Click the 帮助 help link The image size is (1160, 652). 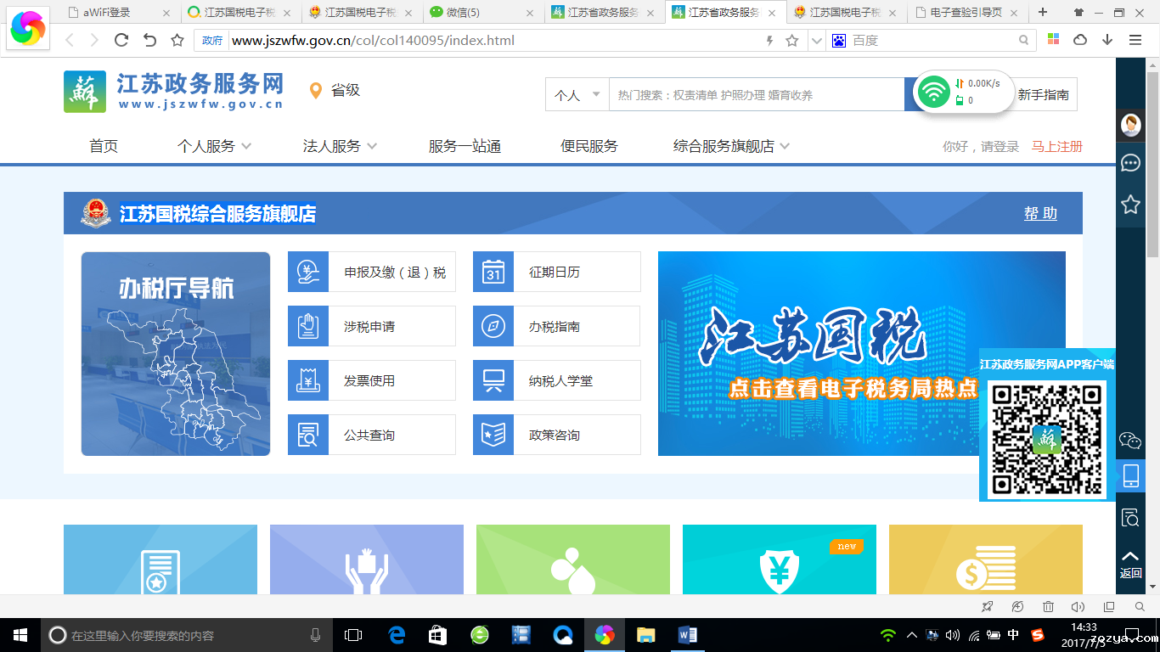(1040, 213)
